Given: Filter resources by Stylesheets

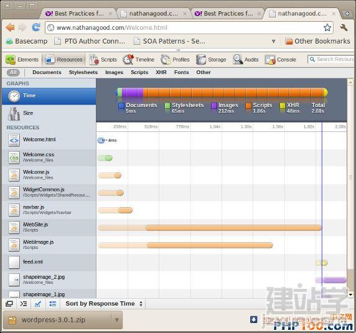Looking at the screenshot, I should [x=83, y=72].
